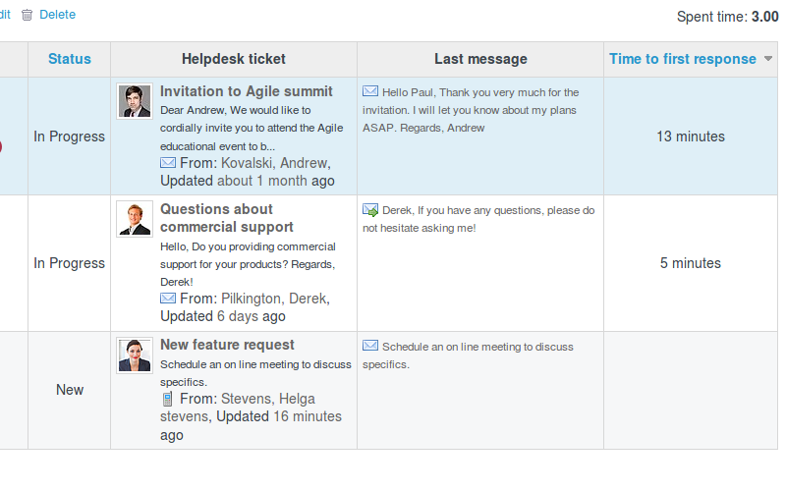Click the Derek, If you have any questions message
This screenshot has height=491, width=786.
tap(478, 219)
